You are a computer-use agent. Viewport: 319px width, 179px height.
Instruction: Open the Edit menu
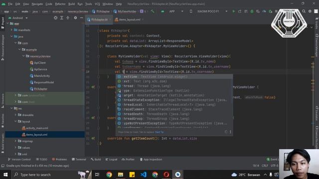pyautogui.click(x=18, y=4)
